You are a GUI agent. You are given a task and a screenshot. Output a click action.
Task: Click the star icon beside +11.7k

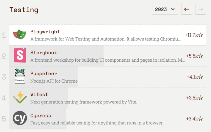coord(201,35)
